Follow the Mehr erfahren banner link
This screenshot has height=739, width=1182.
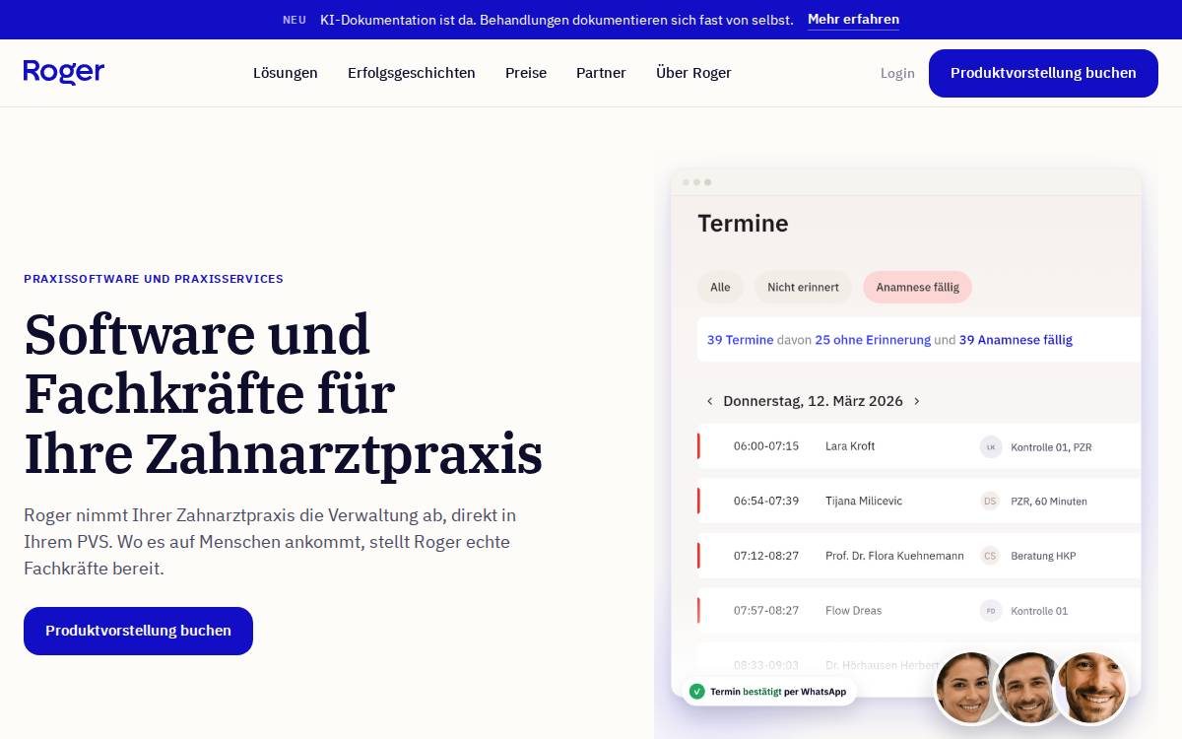tap(853, 20)
